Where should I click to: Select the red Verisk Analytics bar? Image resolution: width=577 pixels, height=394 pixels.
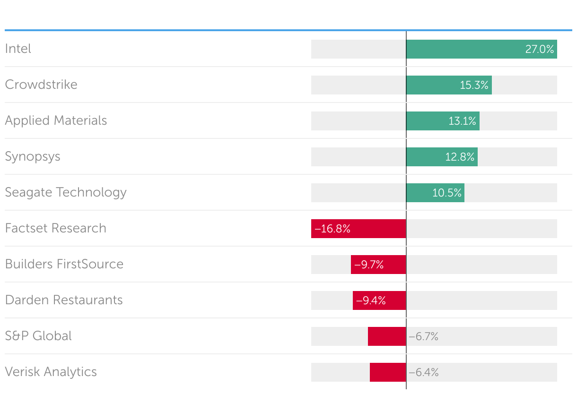pos(388,372)
